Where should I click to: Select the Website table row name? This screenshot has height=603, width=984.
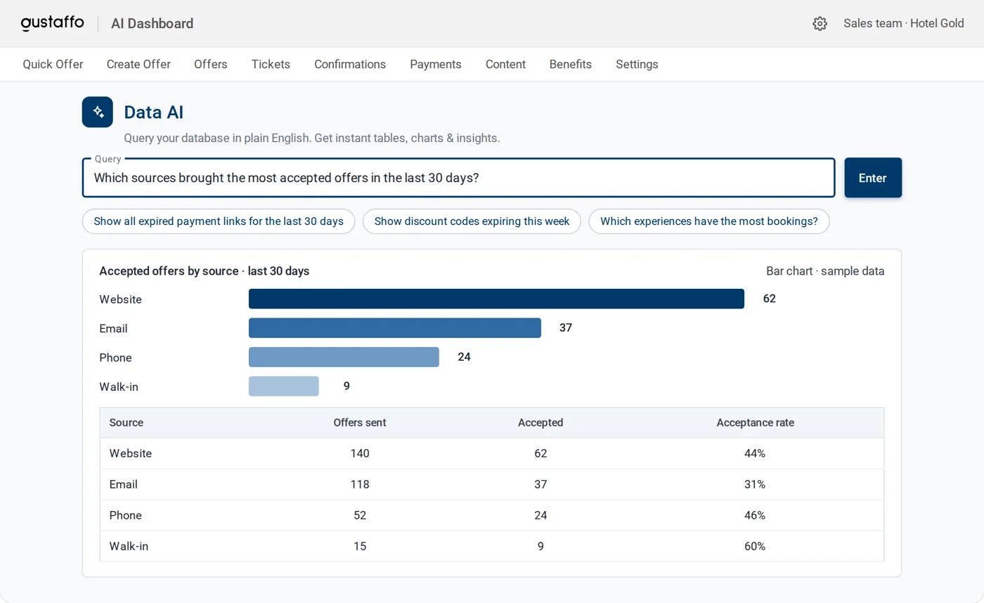pyautogui.click(x=131, y=453)
